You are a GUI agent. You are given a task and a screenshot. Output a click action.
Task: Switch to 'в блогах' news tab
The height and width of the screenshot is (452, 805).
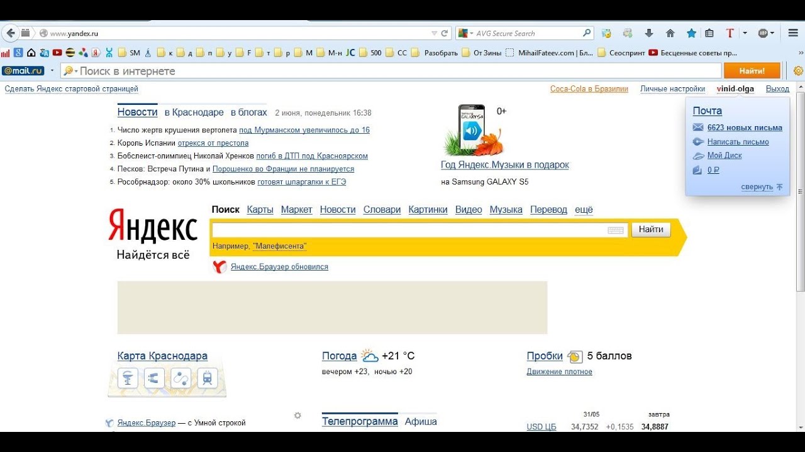[249, 112]
